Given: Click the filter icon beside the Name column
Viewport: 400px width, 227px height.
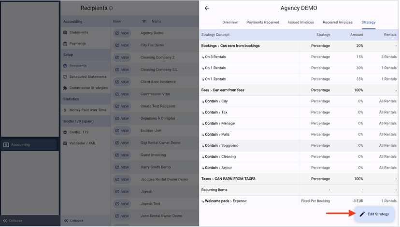Looking at the screenshot, I should [x=143, y=22].
